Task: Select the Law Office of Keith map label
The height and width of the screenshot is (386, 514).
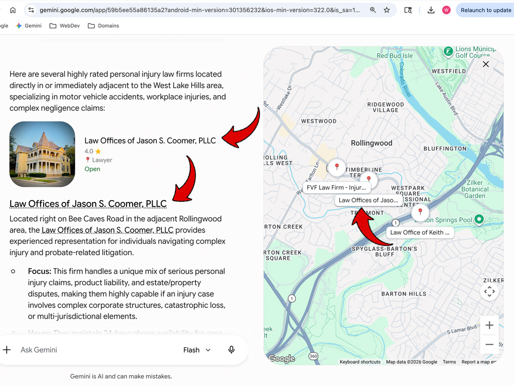Action: (x=420, y=233)
